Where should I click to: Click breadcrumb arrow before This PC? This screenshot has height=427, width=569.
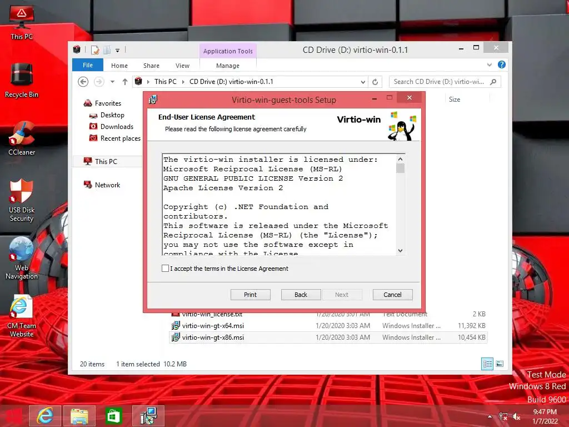click(x=148, y=82)
